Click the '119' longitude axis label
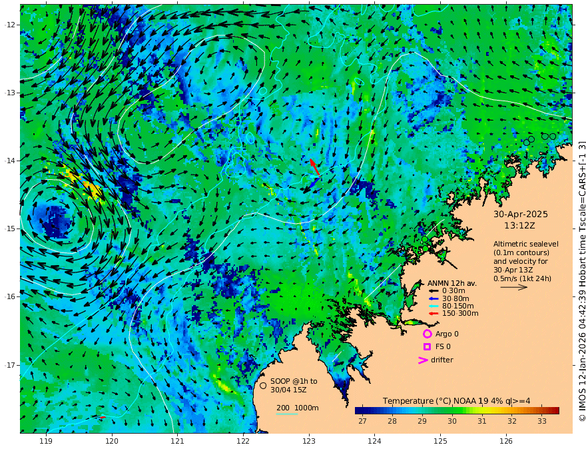The image size is (586, 453). pyautogui.click(x=46, y=442)
